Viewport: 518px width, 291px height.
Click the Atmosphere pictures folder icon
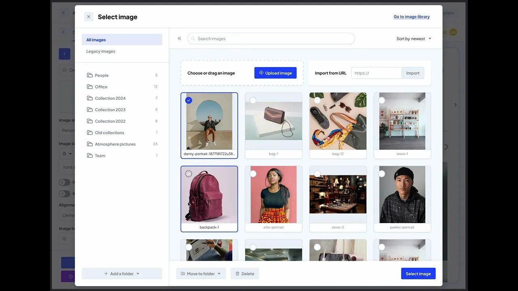click(x=90, y=144)
